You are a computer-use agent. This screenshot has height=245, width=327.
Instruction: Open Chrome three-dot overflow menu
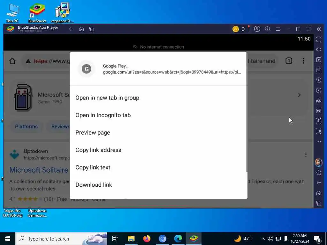point(303,61)
